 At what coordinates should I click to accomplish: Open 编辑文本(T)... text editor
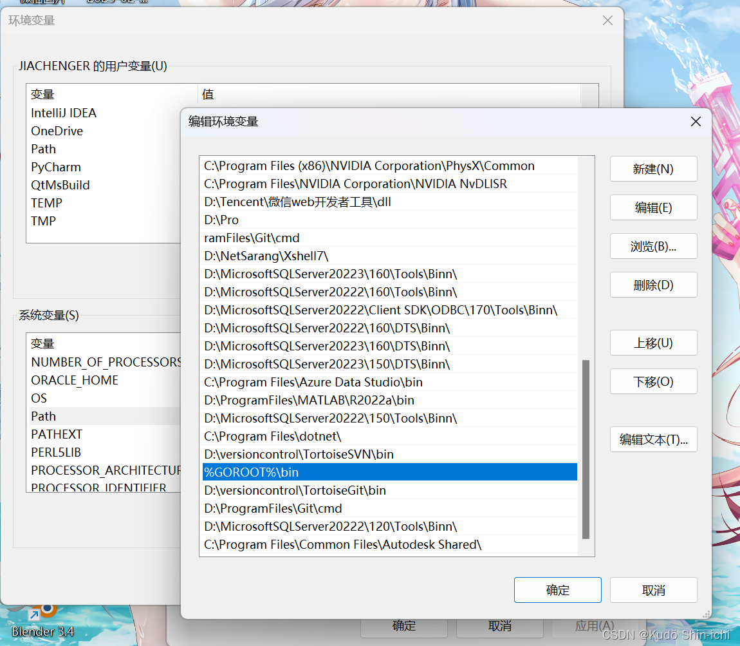653,440
